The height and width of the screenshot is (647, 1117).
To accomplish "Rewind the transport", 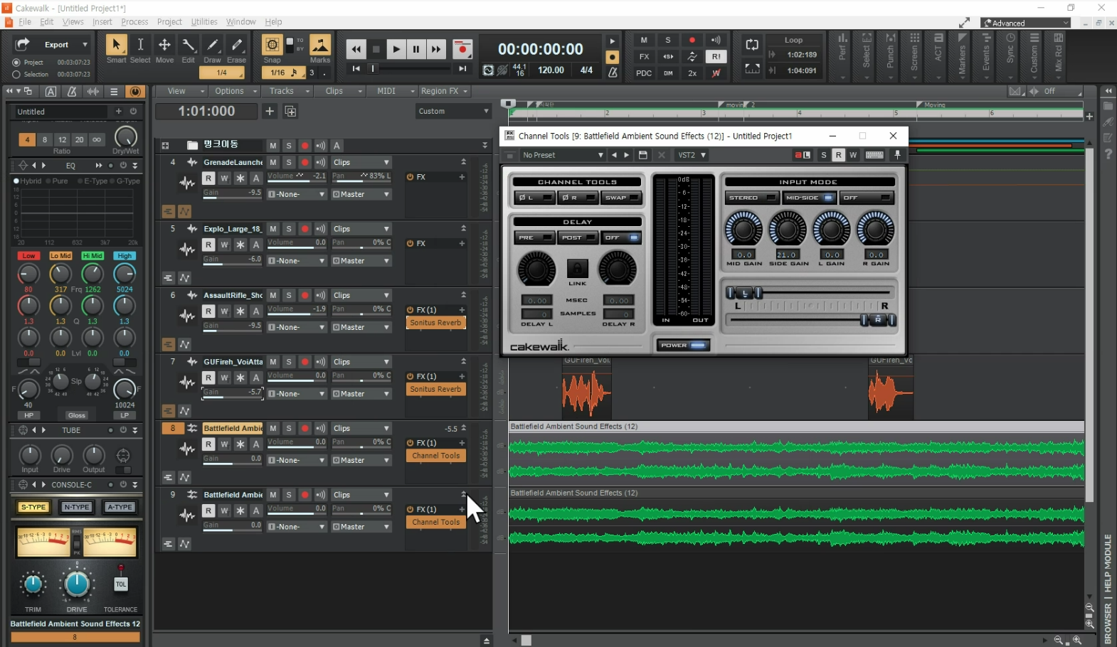I will (356, 49).
